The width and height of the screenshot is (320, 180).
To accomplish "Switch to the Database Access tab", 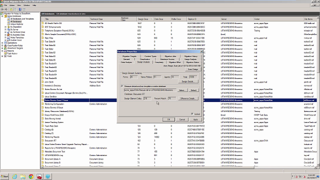I will point(167,59).
